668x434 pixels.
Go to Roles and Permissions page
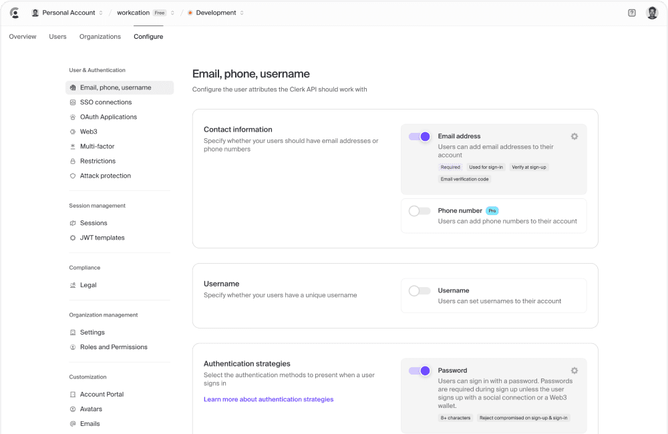coord(114,347)
